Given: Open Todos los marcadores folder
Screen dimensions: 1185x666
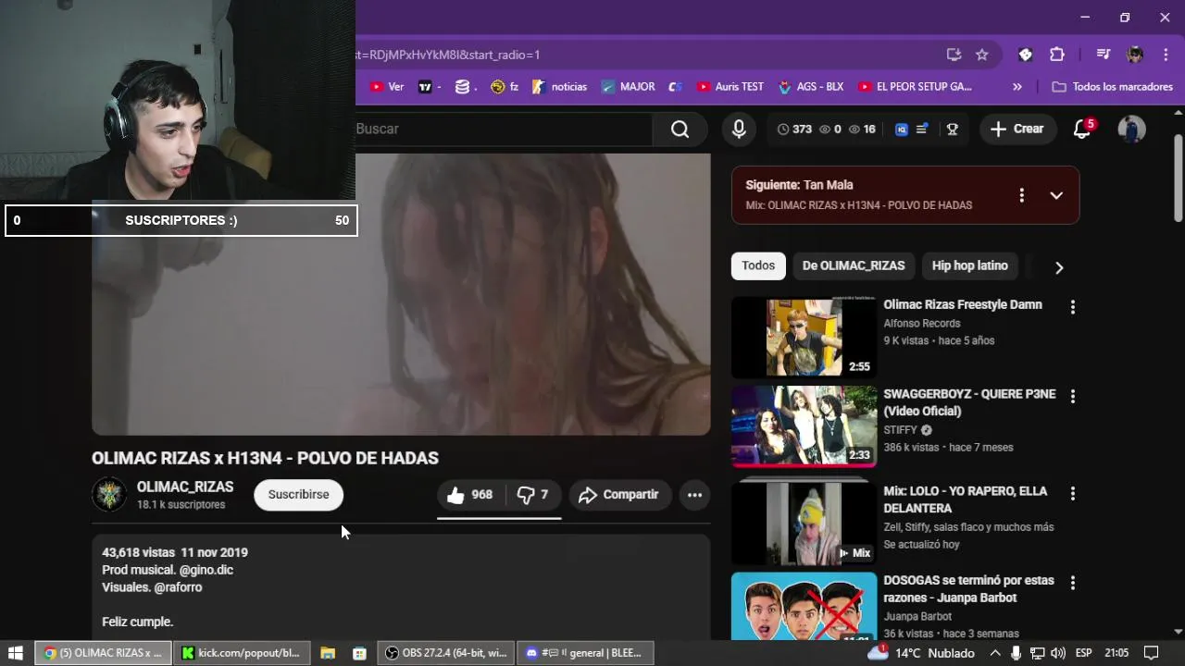Looking at the screenshot, I should tap(1113, 87).
